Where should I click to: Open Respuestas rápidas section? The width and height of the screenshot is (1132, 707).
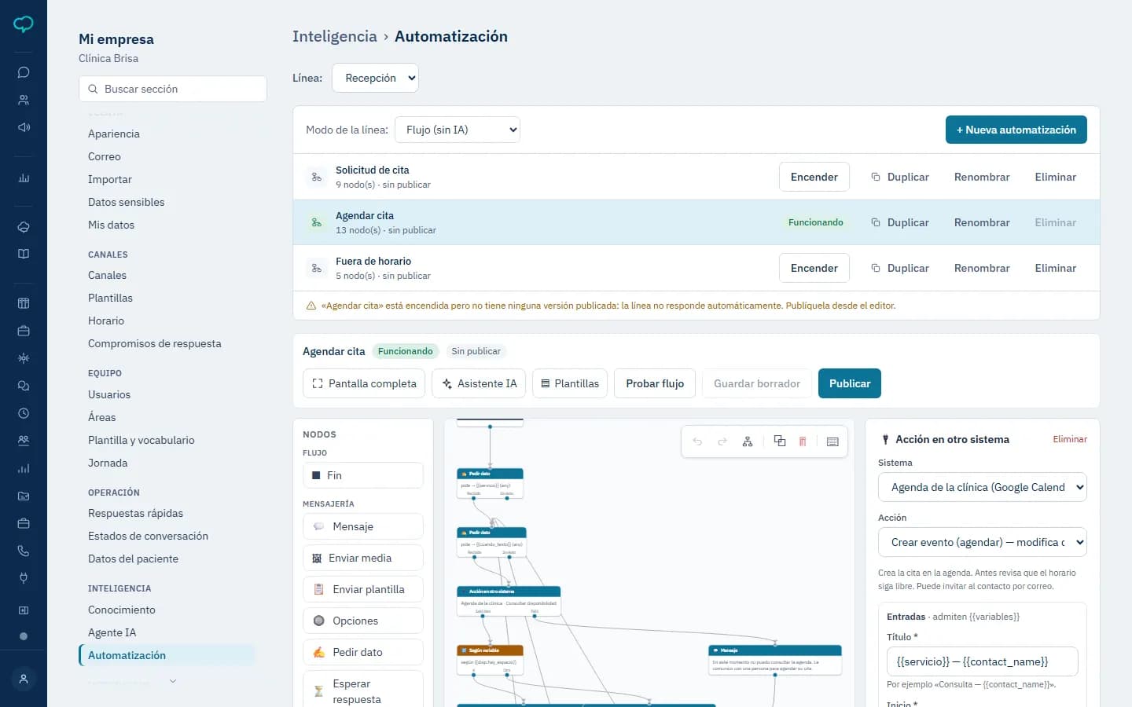coord(135,513)
